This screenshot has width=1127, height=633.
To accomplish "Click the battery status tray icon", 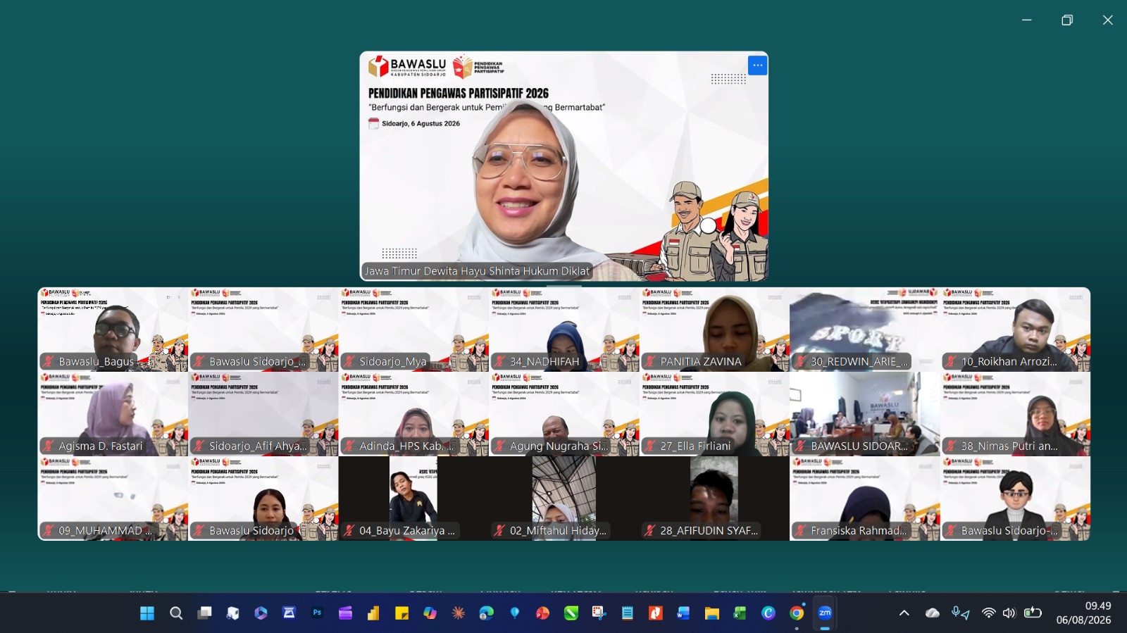I will coord(1033,613).
